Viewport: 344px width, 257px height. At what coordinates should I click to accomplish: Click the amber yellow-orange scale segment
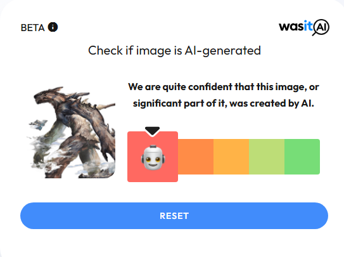(x=231, y=157)
